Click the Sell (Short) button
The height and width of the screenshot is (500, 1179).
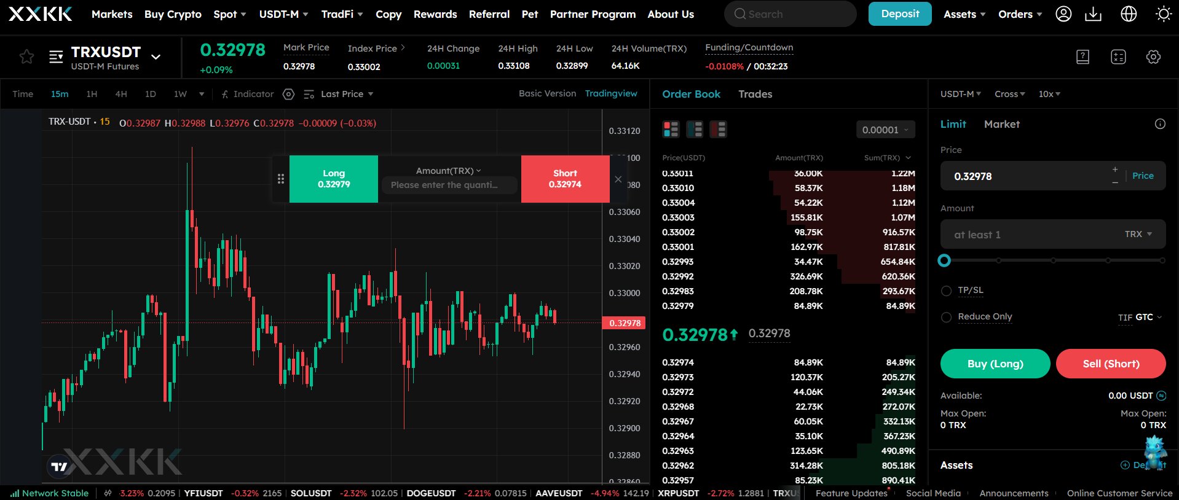coord(1111,364)
